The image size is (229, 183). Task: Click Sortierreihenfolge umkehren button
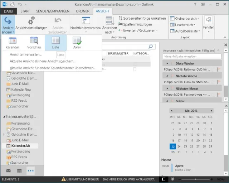142,18
